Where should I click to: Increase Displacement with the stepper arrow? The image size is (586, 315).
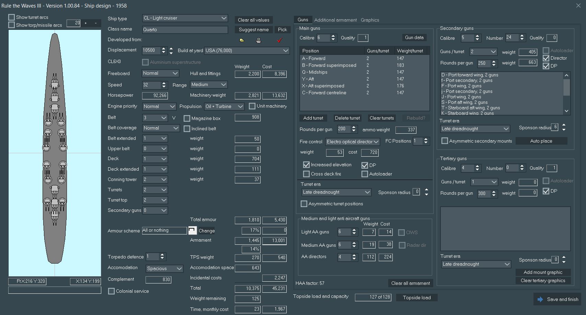pos(164,48)
